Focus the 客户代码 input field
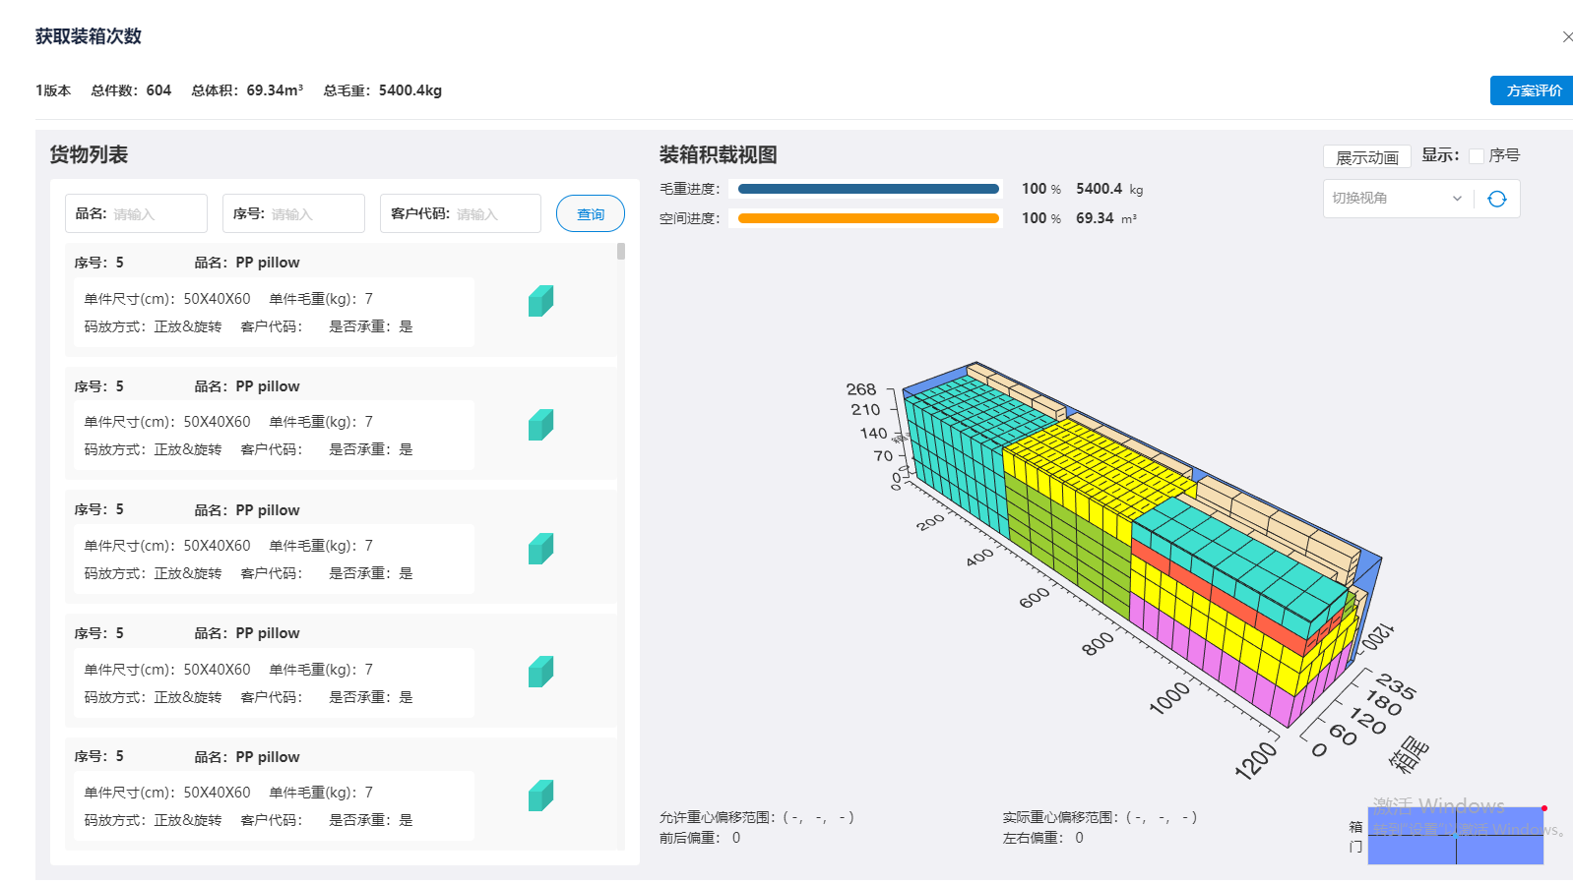This screenshot has height=884, width=1573. point(494,214)
